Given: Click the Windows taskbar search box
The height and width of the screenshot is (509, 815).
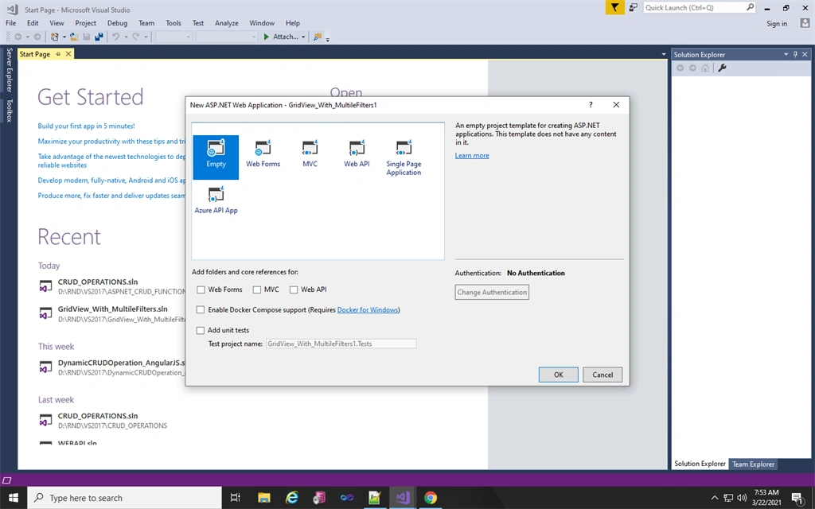Looking at the screenshot, I should pos(125,498).
